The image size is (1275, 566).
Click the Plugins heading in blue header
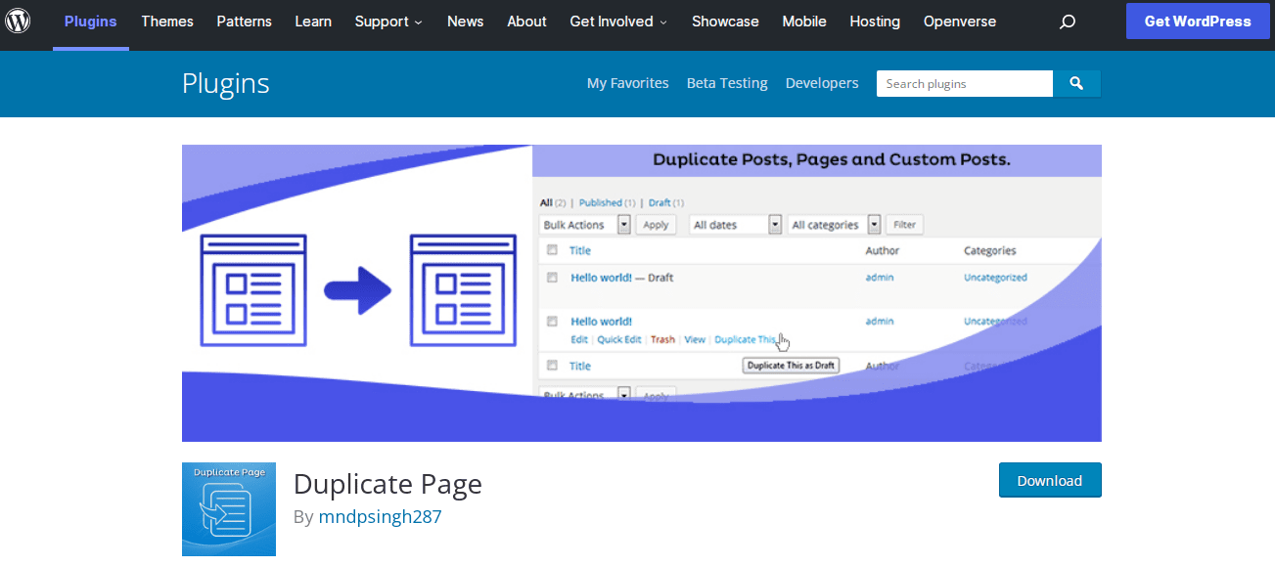[x=225, y=84]
